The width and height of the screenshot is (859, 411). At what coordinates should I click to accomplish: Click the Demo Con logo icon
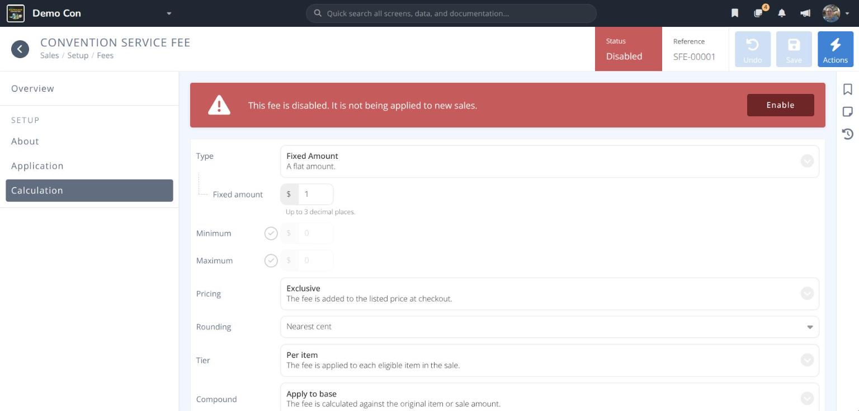(x=16, y=13)
